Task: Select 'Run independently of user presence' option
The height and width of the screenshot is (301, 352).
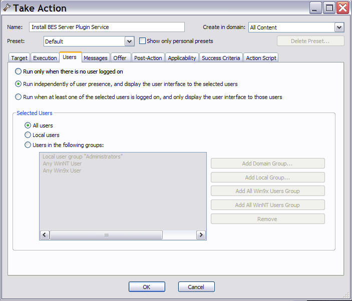Action: (x=18, y=84)
